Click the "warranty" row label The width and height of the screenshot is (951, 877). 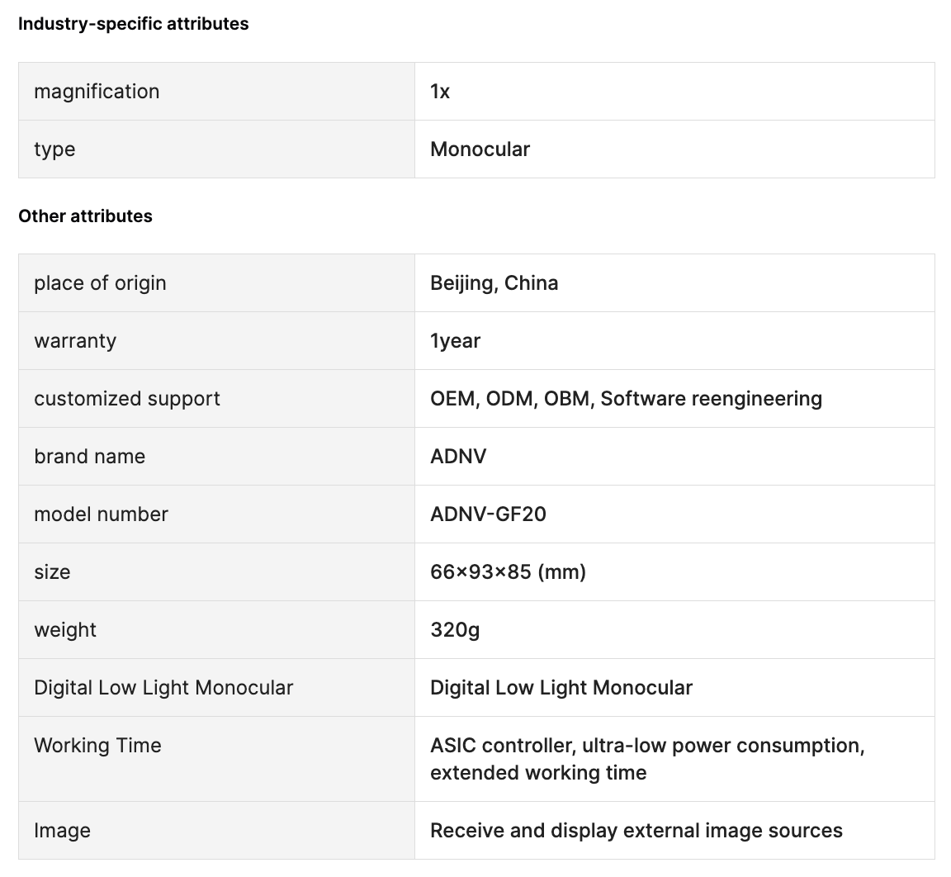tap(75, 341)
